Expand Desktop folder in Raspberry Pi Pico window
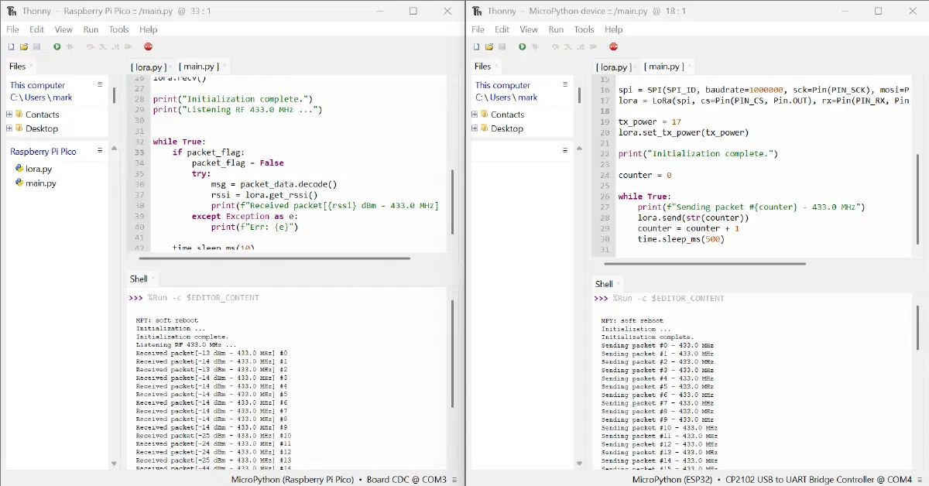The image size is (929, 486). 9,128
